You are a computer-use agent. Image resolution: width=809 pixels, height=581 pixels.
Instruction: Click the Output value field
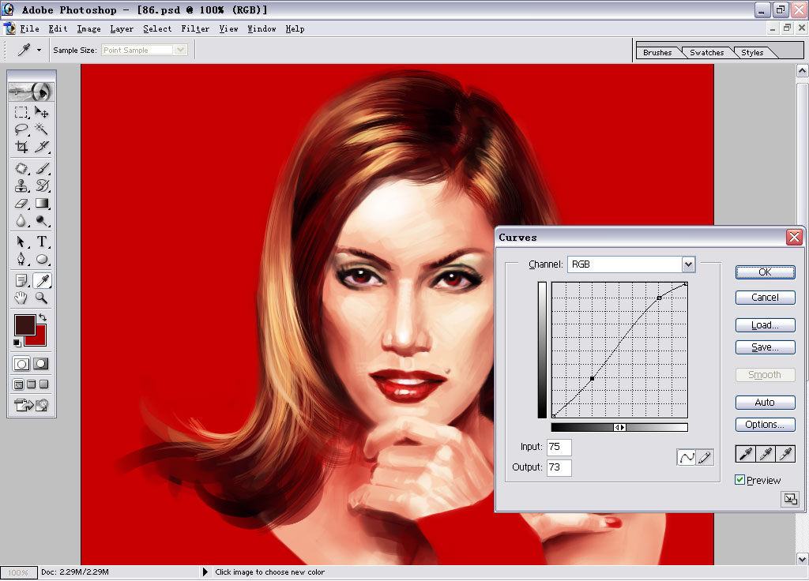[559, 467]
